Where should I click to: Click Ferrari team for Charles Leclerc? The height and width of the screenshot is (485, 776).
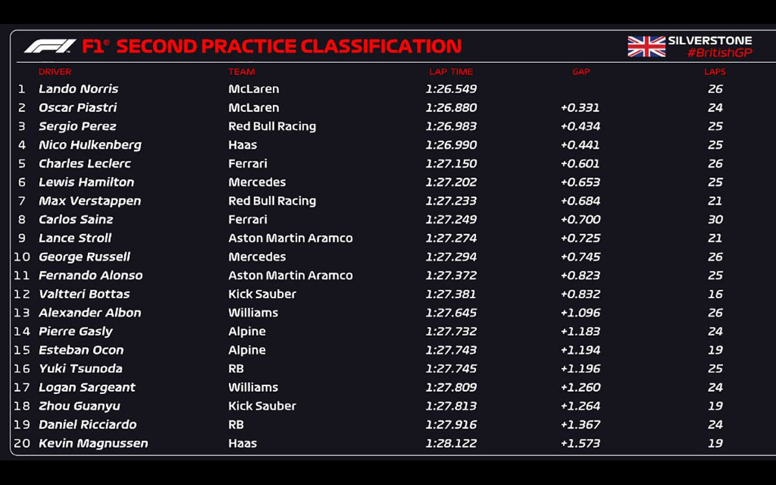[248, 164]
